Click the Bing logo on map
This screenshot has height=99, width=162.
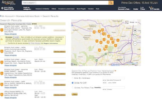click(x=74, y=64)
